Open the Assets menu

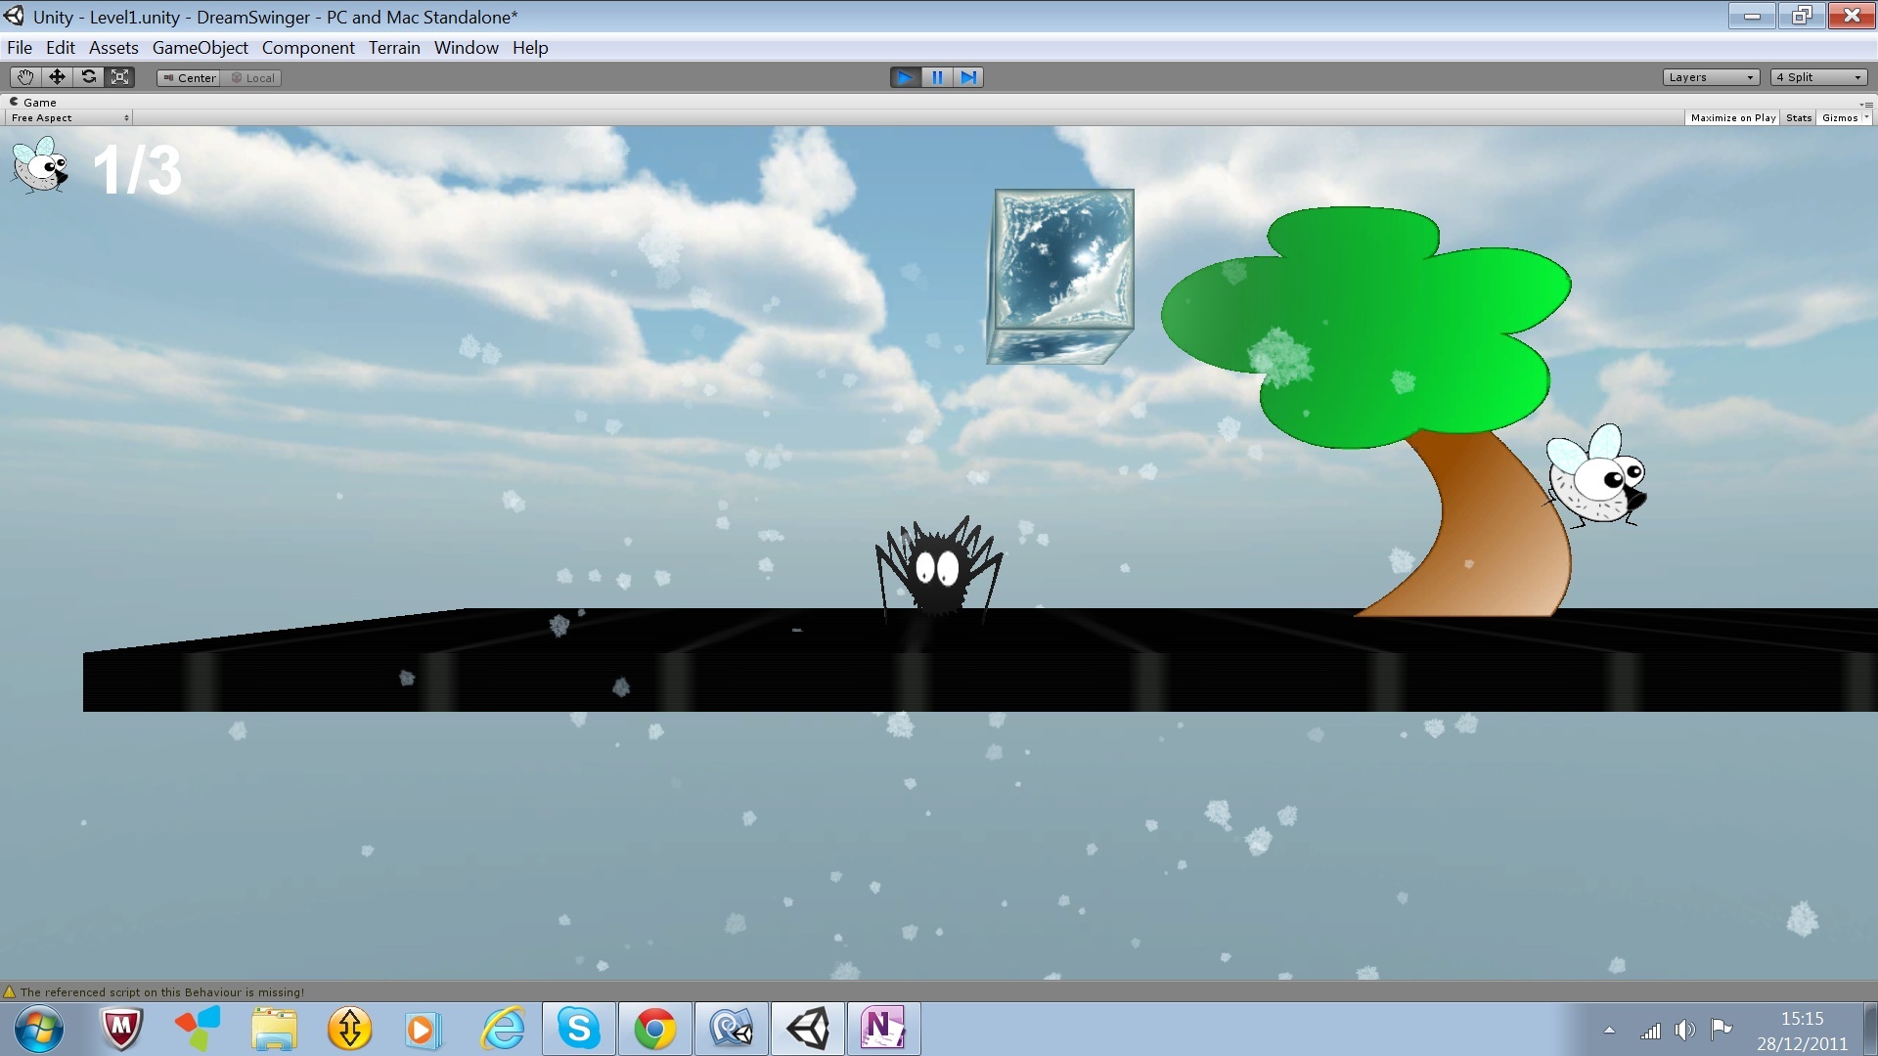(x=113, y=47)
